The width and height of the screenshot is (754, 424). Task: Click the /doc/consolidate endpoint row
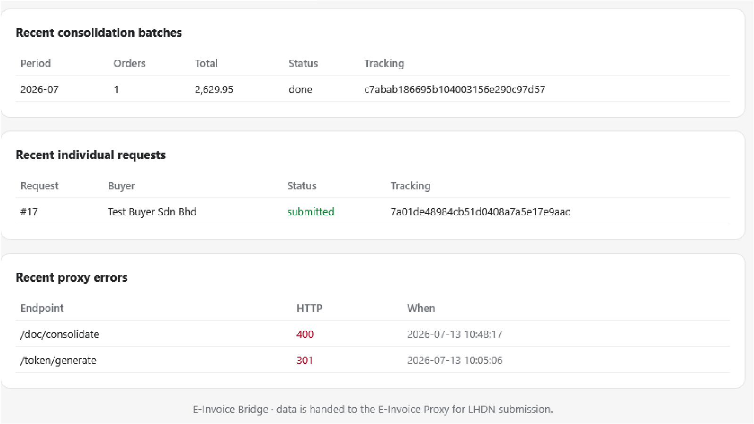click(373, 334)
